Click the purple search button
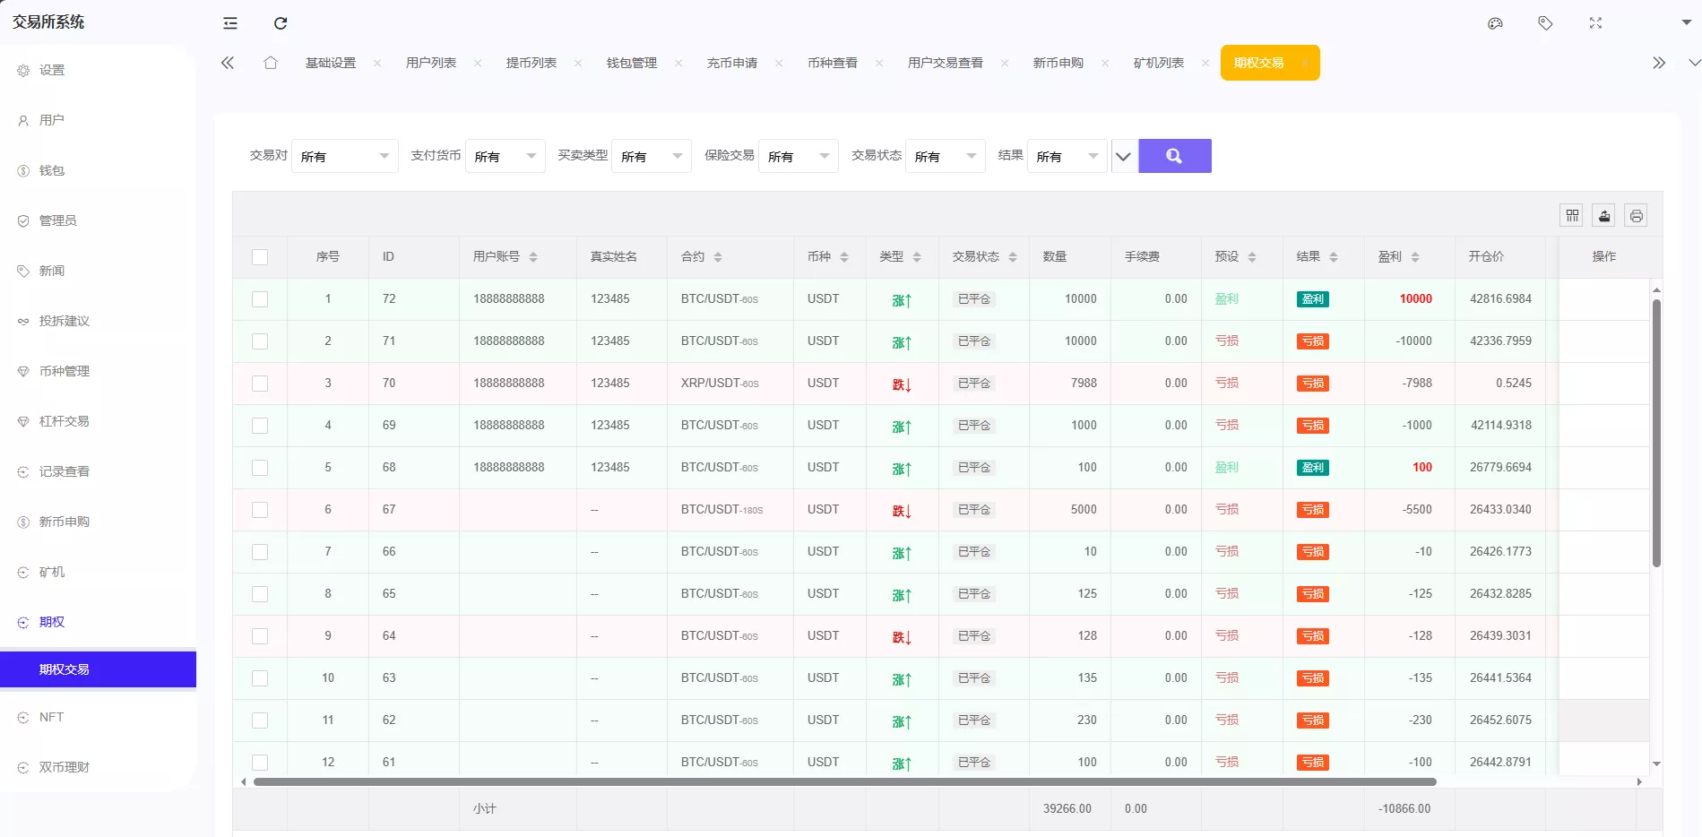The width and height of the screenshot is (1702, 837). [1174, 156]
